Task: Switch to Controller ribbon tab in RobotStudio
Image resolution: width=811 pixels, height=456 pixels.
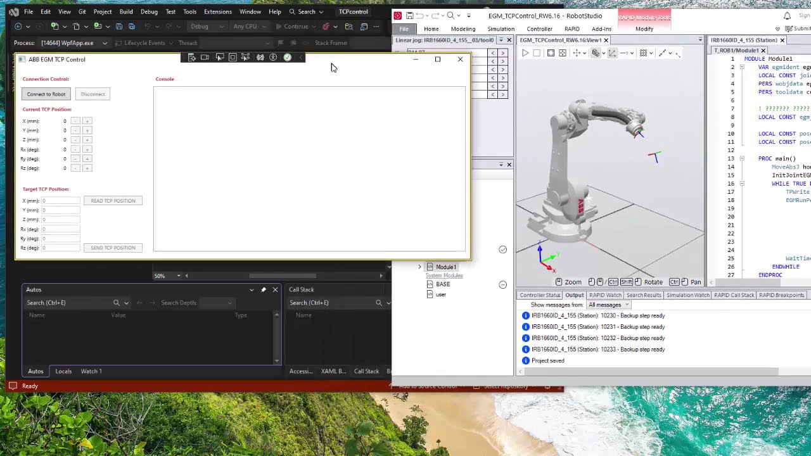Action: pos(540,29)
